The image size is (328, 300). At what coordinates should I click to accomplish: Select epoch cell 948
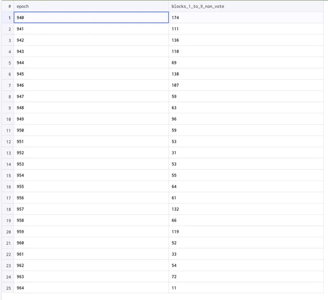91,108
